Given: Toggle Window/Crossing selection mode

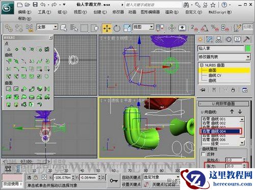Looking at the screenshot, I should [95, 28].
